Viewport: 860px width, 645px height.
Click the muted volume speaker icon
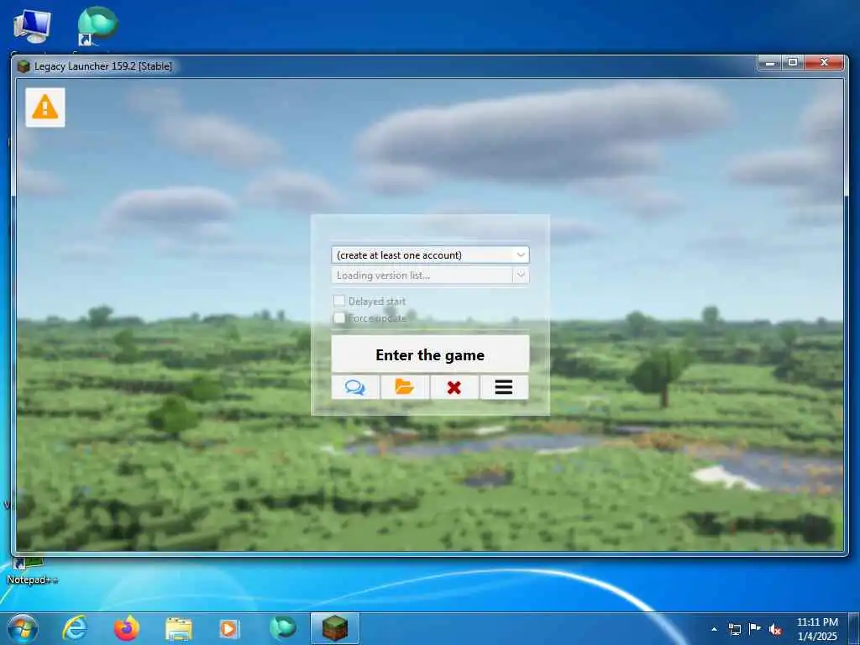[775, 630]
